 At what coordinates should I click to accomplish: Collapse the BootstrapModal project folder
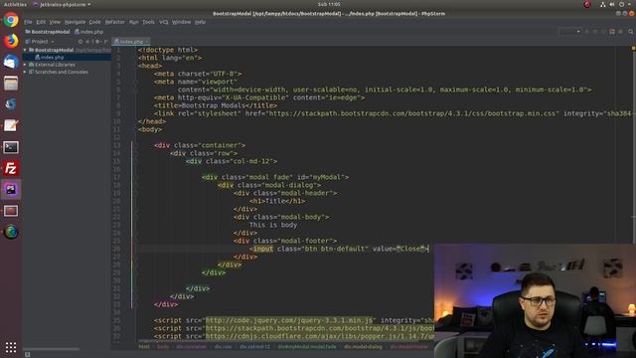[x=25, y=50]
